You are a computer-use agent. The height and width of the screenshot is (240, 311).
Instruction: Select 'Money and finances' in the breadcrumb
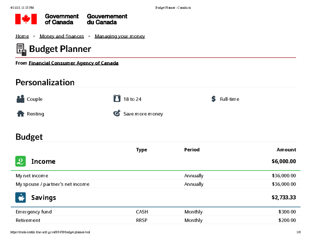pos(62,36)
